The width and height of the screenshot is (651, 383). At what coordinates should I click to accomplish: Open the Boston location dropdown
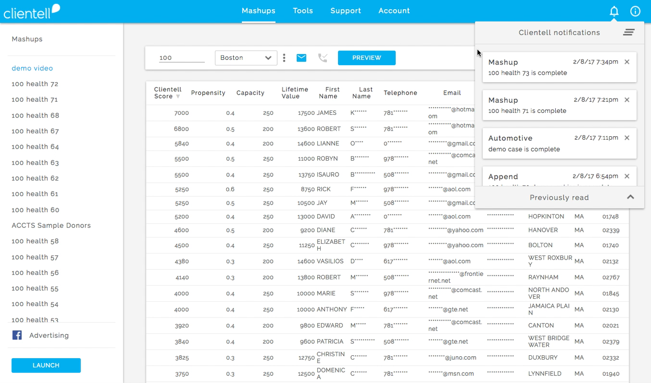[x=246, y=58]
